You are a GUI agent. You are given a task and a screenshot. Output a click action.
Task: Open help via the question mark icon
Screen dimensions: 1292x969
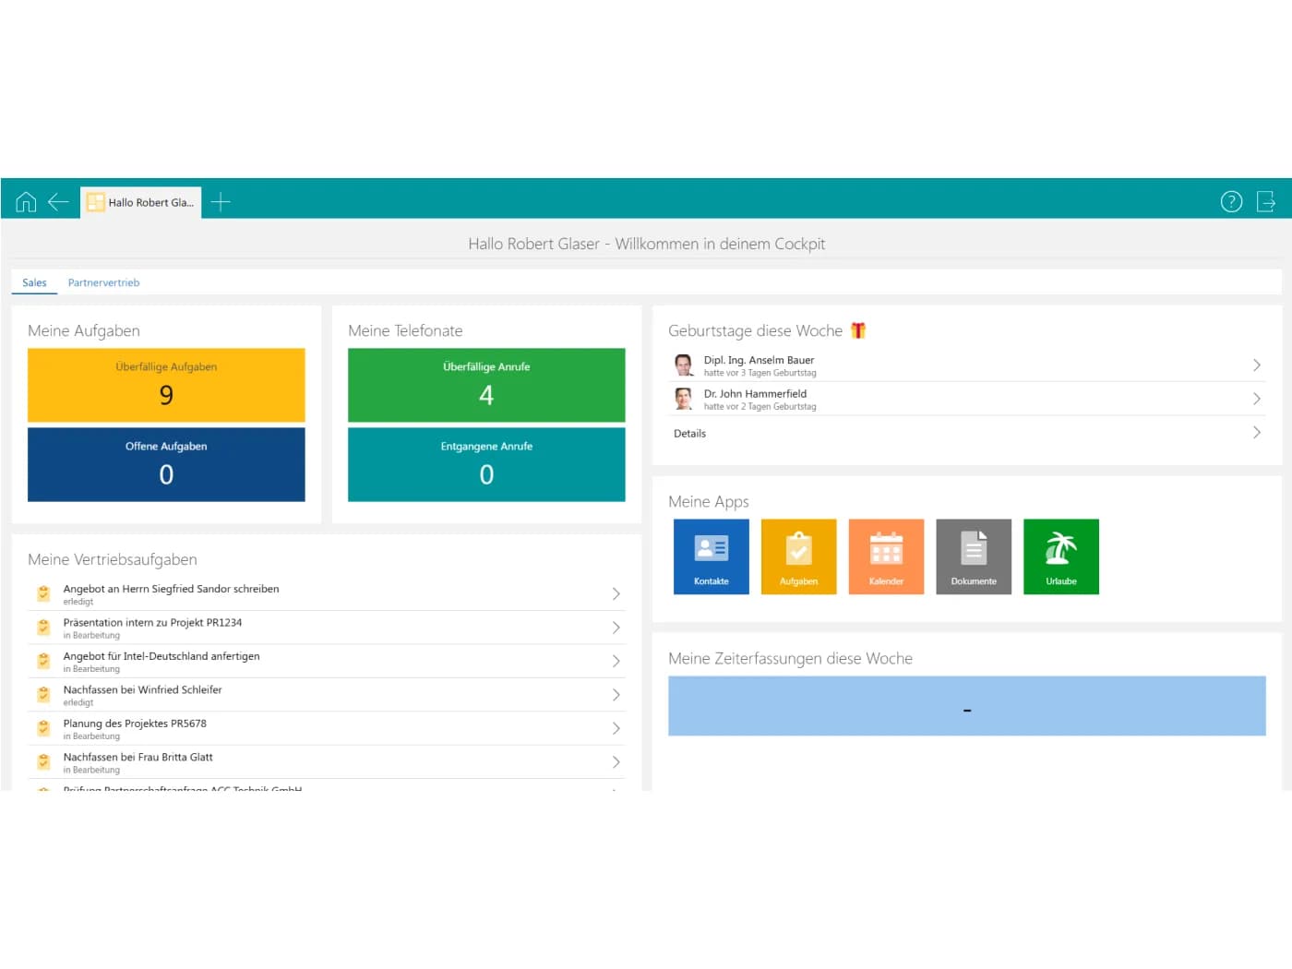1231,202
